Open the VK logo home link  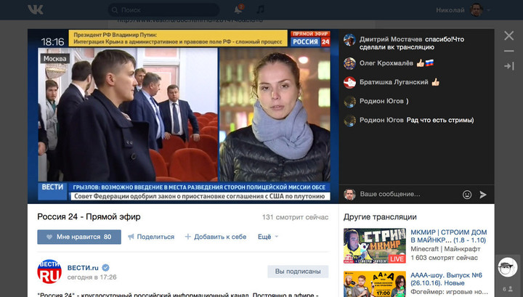pyautogui.click(x=36, y=9)
